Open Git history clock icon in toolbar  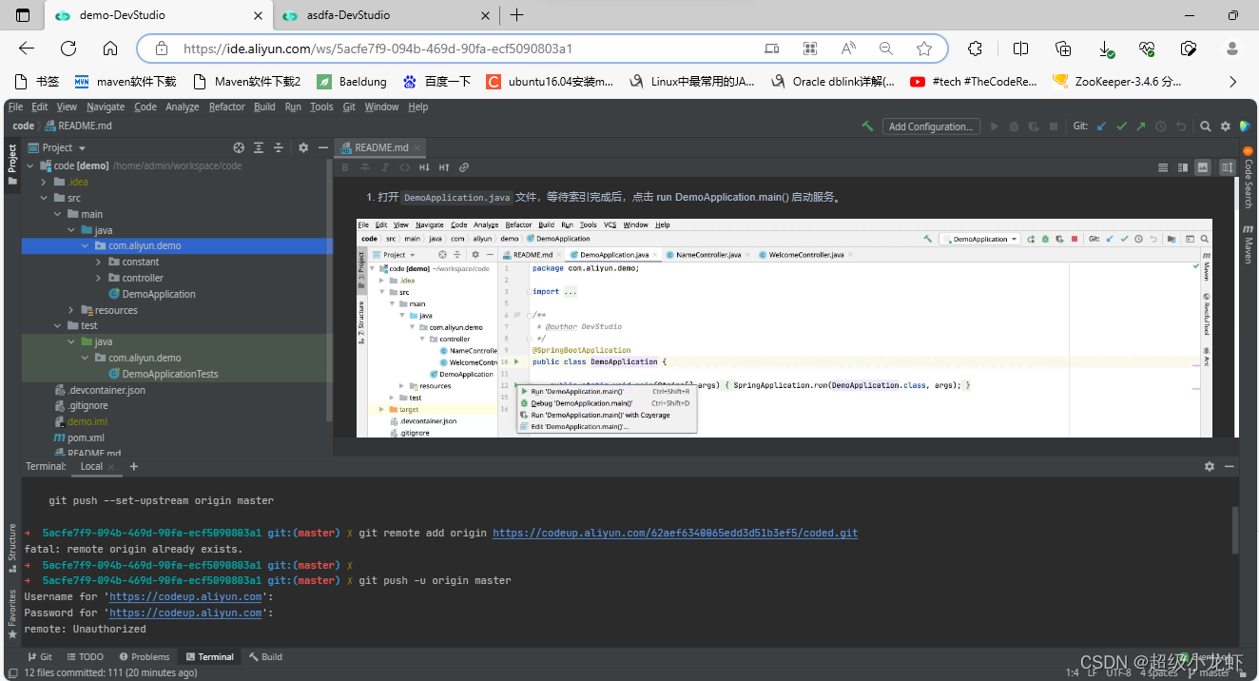(1161, 126)
